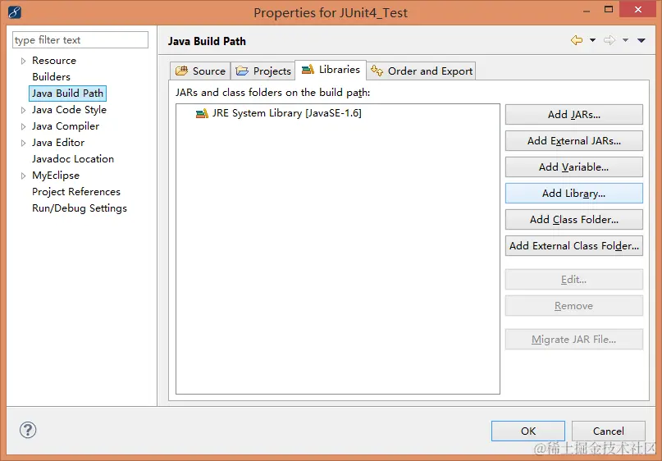Switch to the Projects tab

point(263,71)
